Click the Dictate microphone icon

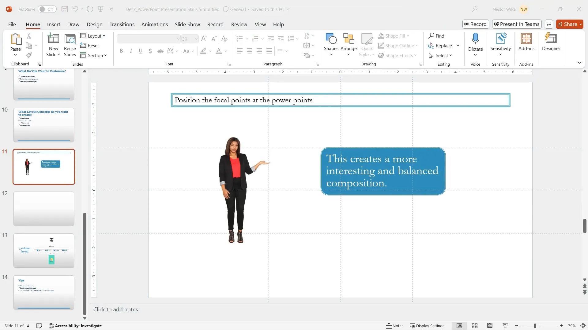475,39
